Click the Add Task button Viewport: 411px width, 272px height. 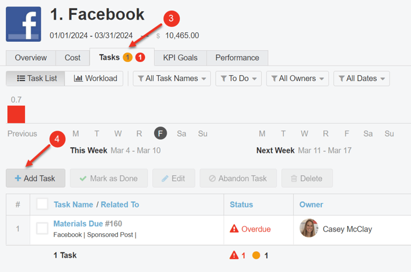coord(36,178)
